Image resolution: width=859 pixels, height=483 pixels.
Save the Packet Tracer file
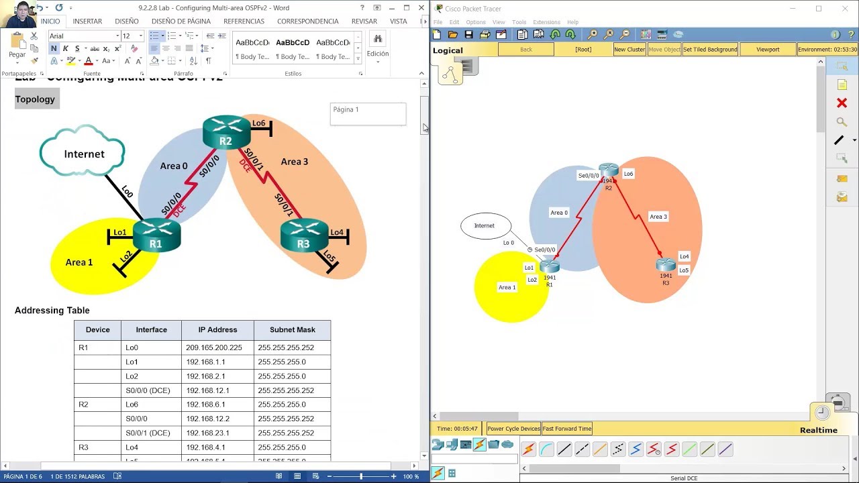[x=468, y=34]
